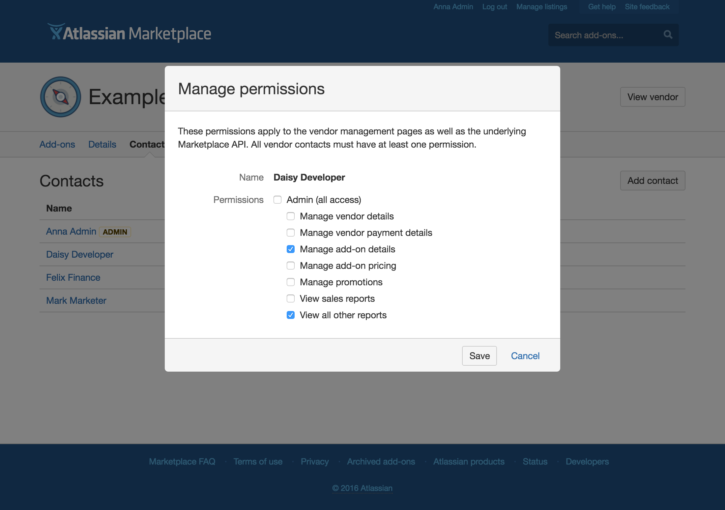The image size is (725, 510).
Task: Switch to the Add-ons tab
Action: [57, 144]
